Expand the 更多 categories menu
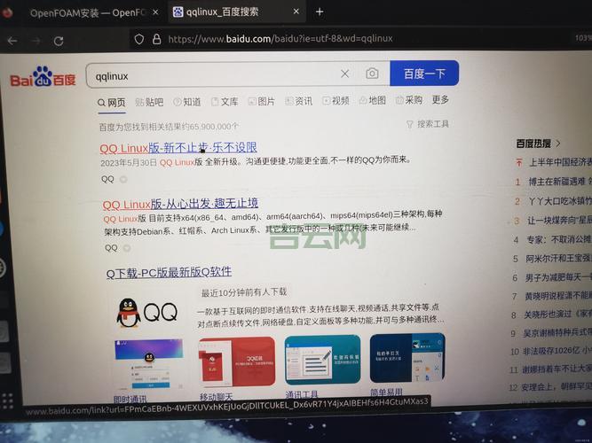The image size is (592, 443). [x=440, y=99]
